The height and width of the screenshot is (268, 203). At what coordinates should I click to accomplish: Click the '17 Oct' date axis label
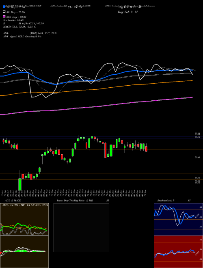(3, 193)
